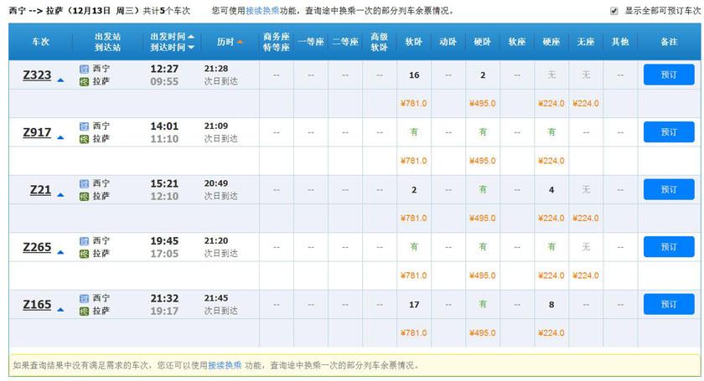Click Z917 soft sleeper availability 有

click(414, 132)
